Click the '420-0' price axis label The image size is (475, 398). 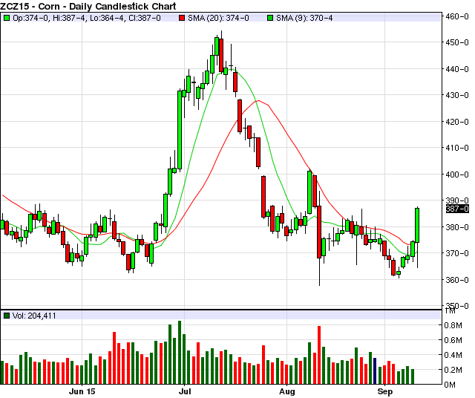(x=457, y=122)
